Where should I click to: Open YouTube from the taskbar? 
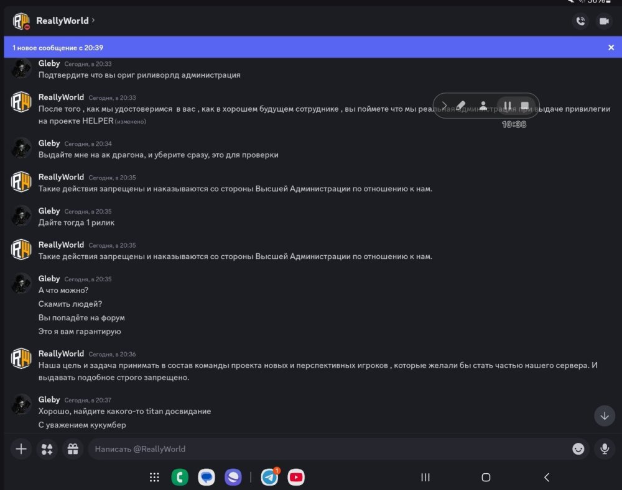click(296, 478)
